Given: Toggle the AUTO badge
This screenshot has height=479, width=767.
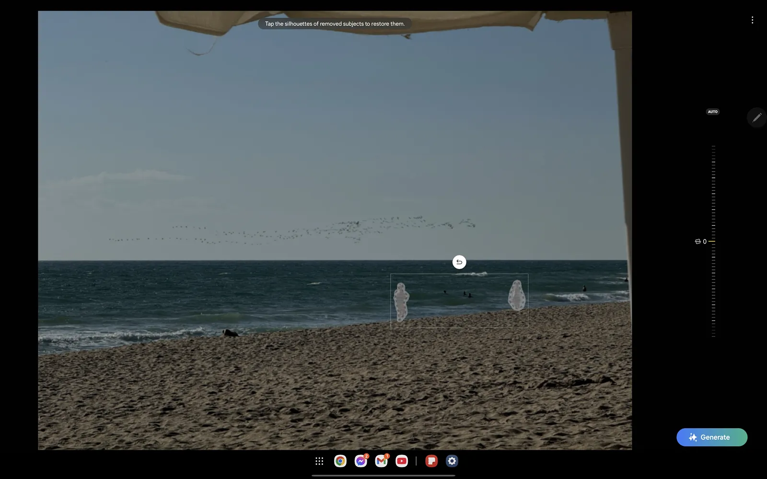Looking at the screenshot, I should 713,112.
